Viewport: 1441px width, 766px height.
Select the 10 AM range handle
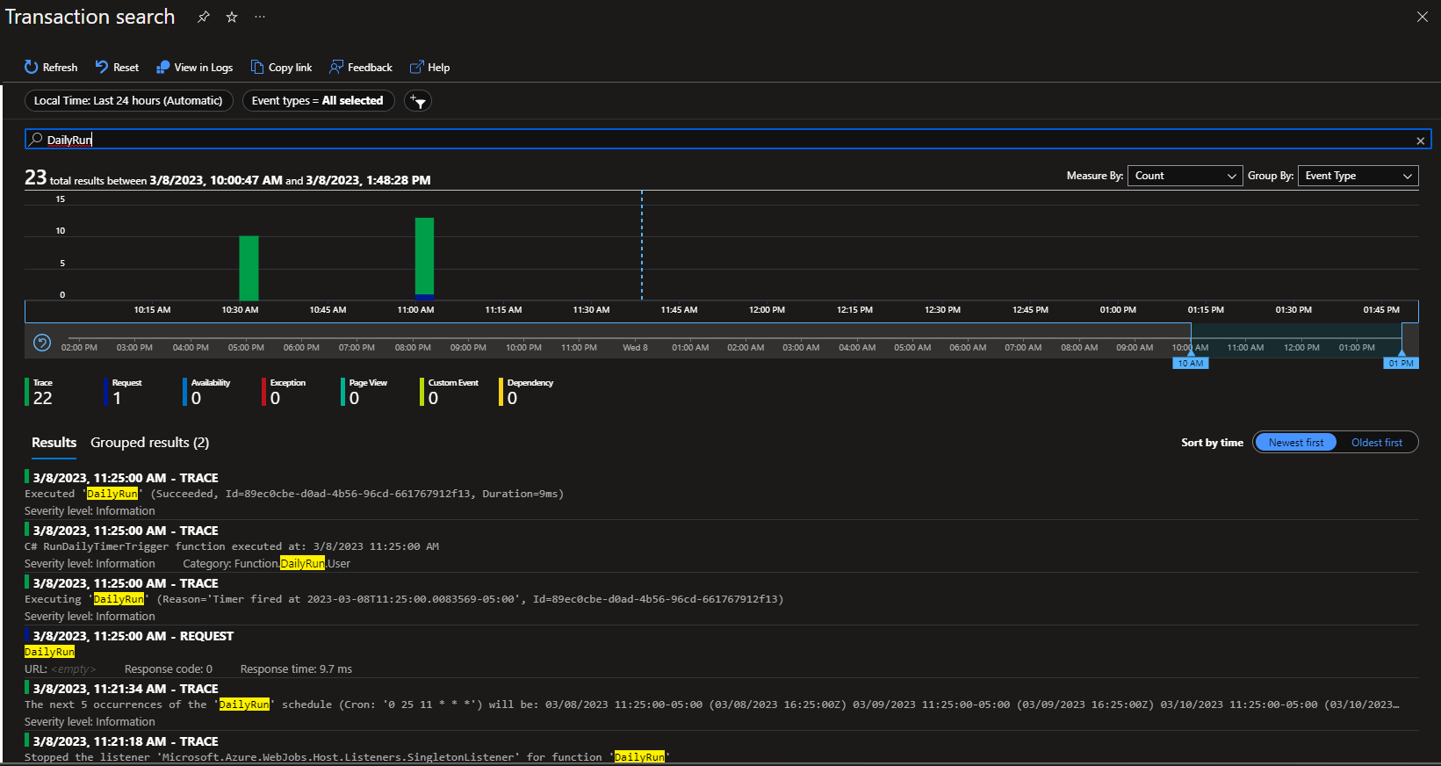1191,363
